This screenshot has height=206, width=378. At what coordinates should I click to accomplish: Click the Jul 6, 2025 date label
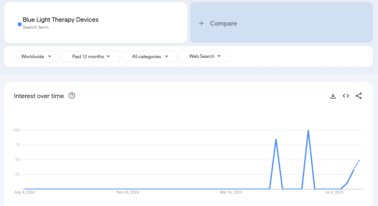click(x=334, y=192)
